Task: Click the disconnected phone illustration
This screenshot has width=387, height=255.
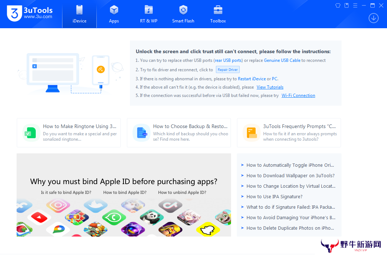Action: 101,71
